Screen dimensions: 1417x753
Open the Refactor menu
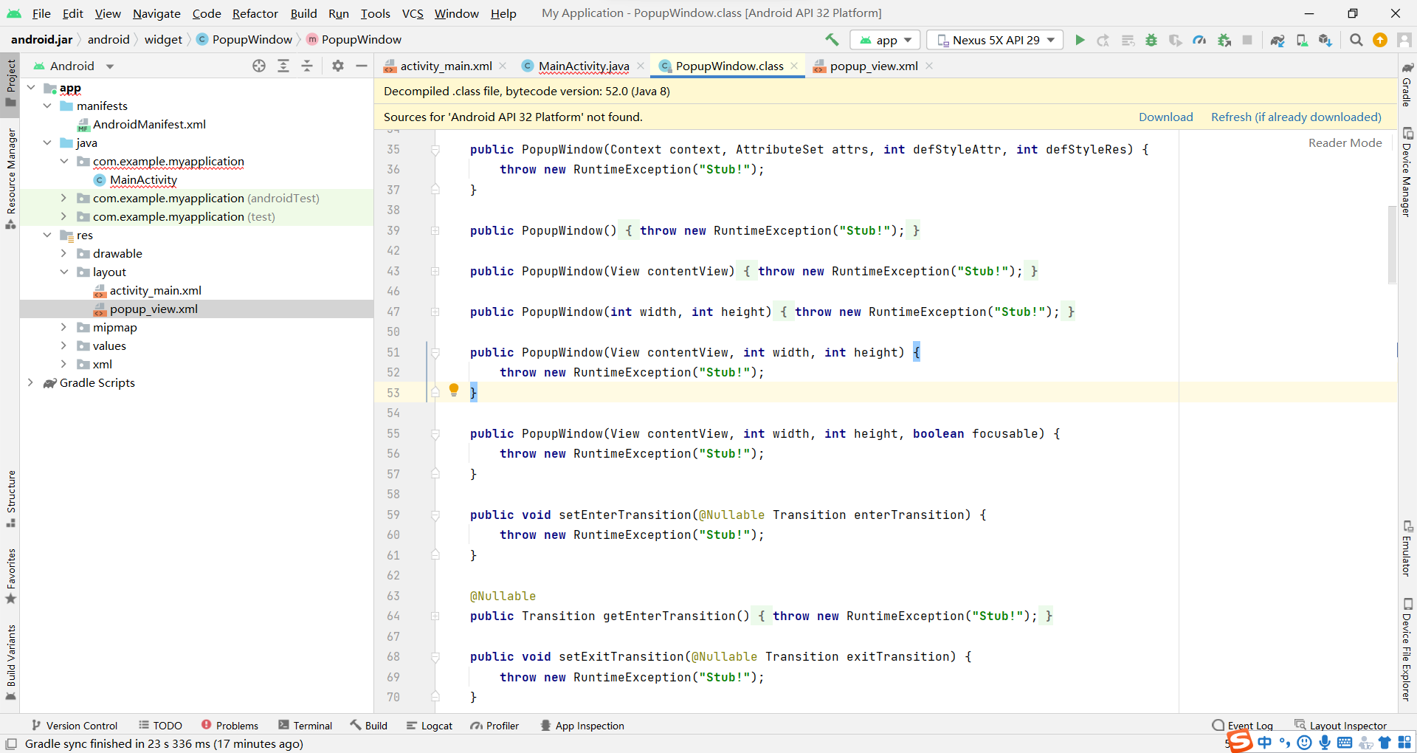click(255, 13)
